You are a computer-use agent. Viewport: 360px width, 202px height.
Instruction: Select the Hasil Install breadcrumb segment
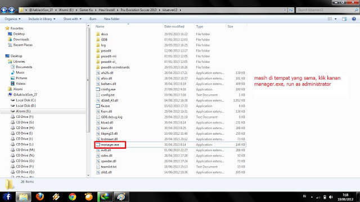pyautogui.click(x=106, y=10)
